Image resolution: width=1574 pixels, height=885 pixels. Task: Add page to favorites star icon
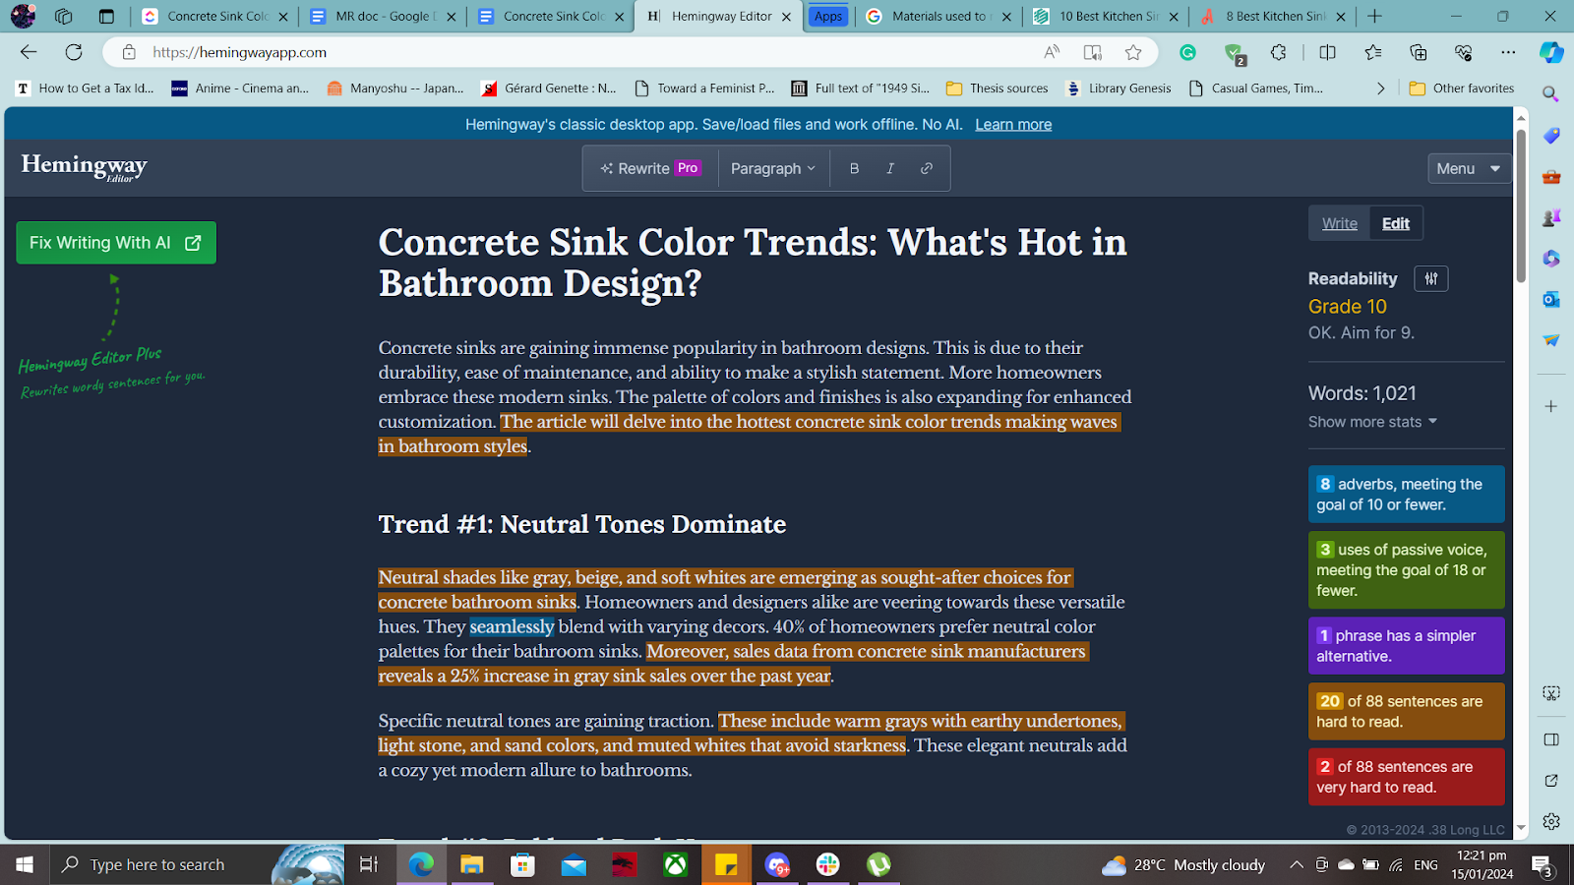click(1133, 52)
